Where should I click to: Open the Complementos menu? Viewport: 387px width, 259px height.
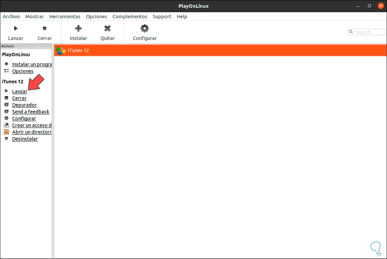click(130, 17)
